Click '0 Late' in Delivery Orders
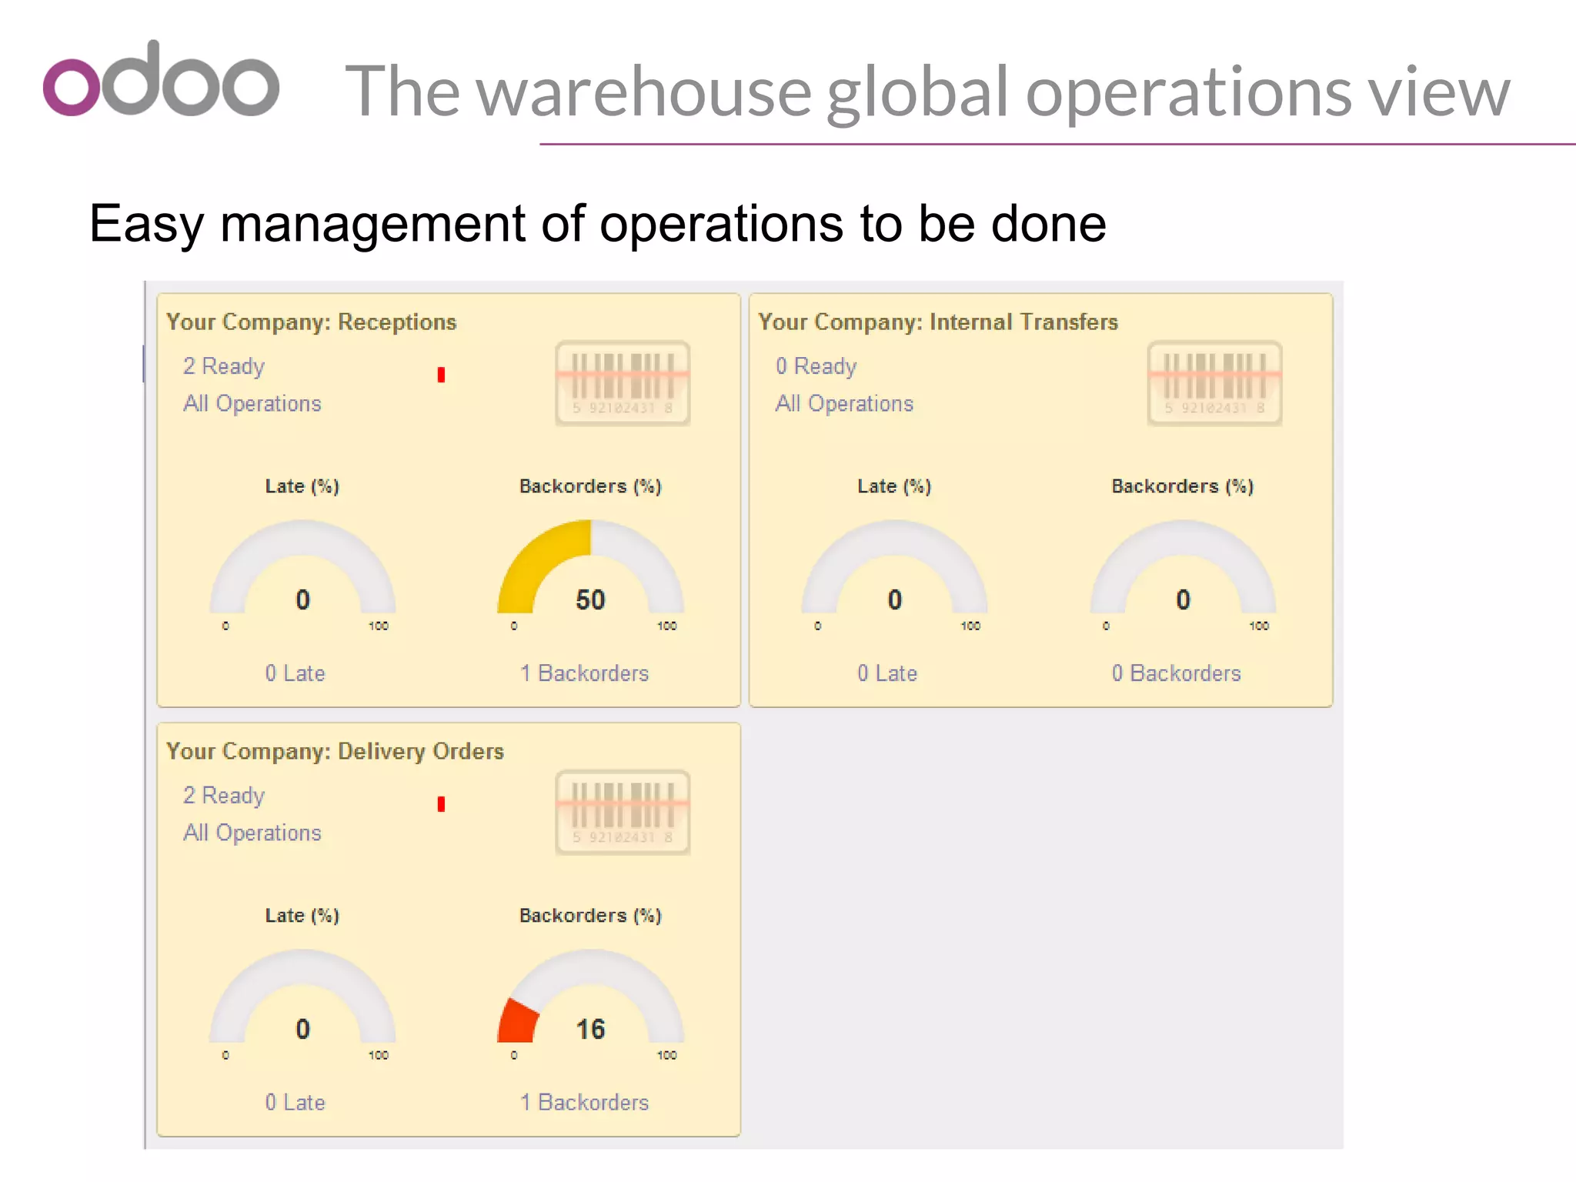Screen dimensions: 1576x1182 [295, 1103]
